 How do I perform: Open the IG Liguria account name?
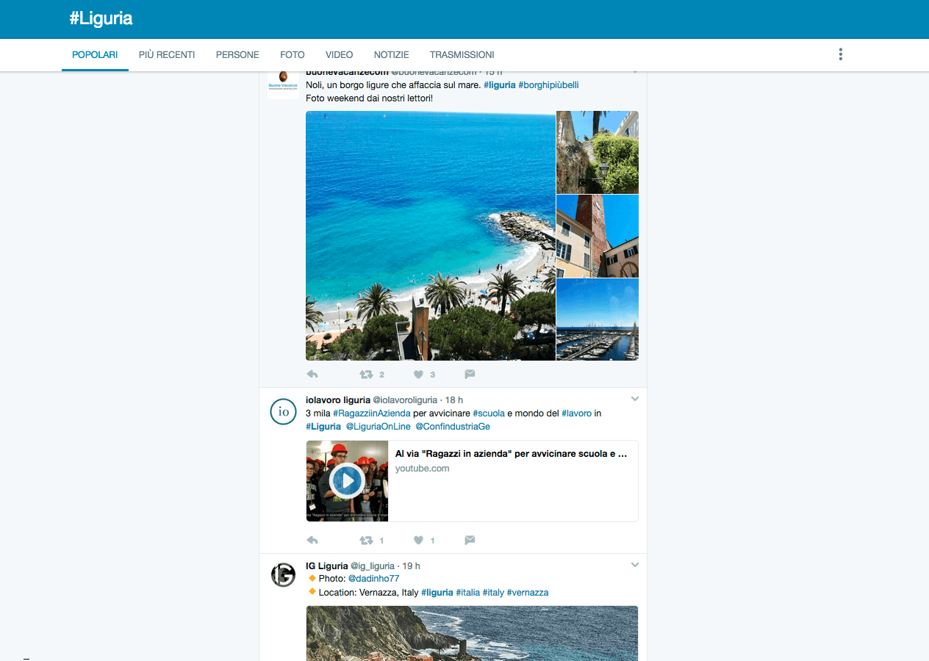[x=327, y=566]
